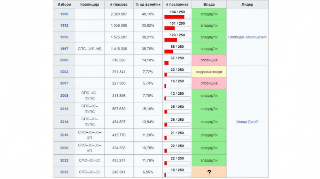The width and height of the screenshot is (320, 179).
Task: Click the percentage 15,18%
Action: [x=148, y=109]
